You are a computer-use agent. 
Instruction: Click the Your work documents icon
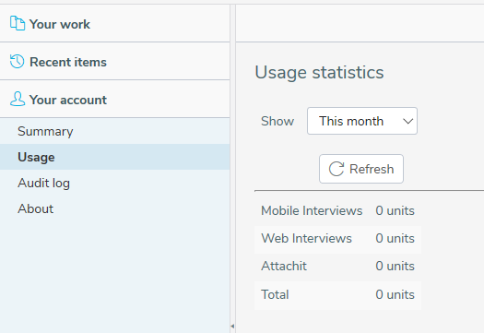18,23
